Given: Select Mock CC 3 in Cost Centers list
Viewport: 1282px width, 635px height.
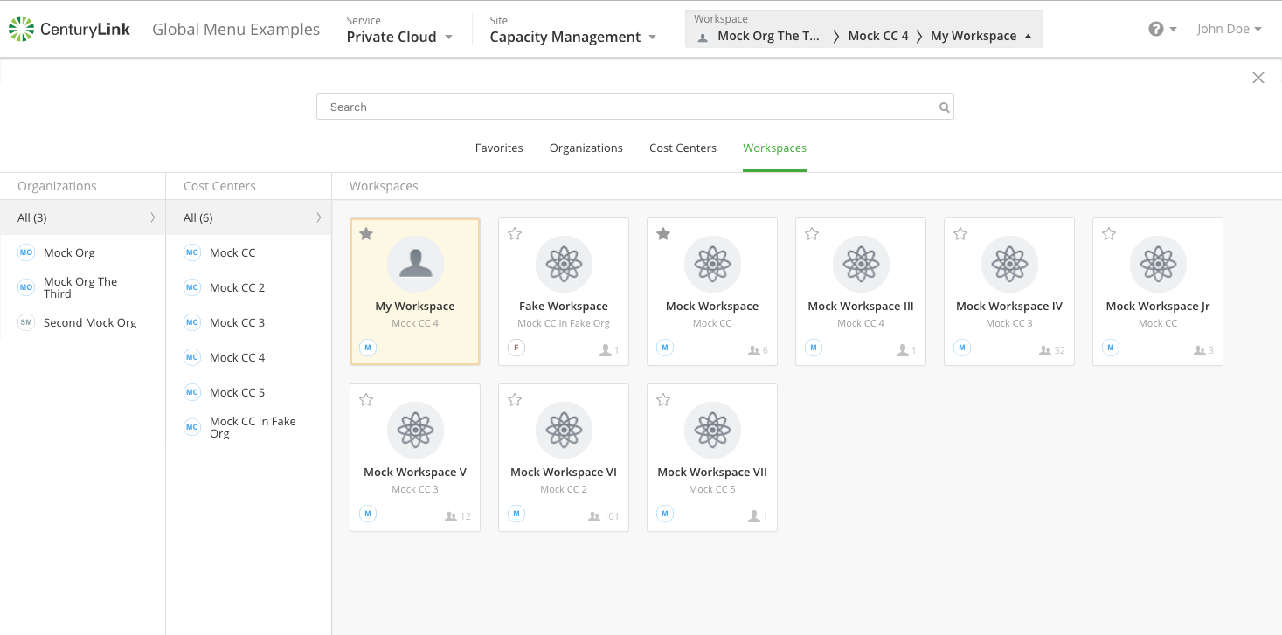Looking at the screenshot, I should click(248, 322).
